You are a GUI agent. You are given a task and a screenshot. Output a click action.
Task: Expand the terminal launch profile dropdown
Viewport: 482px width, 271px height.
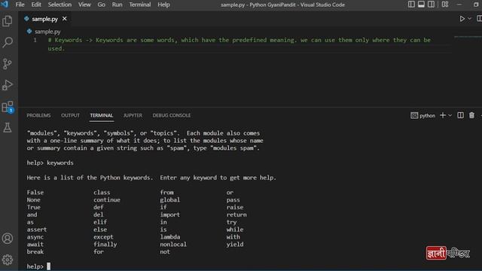(x=450, y=115)
